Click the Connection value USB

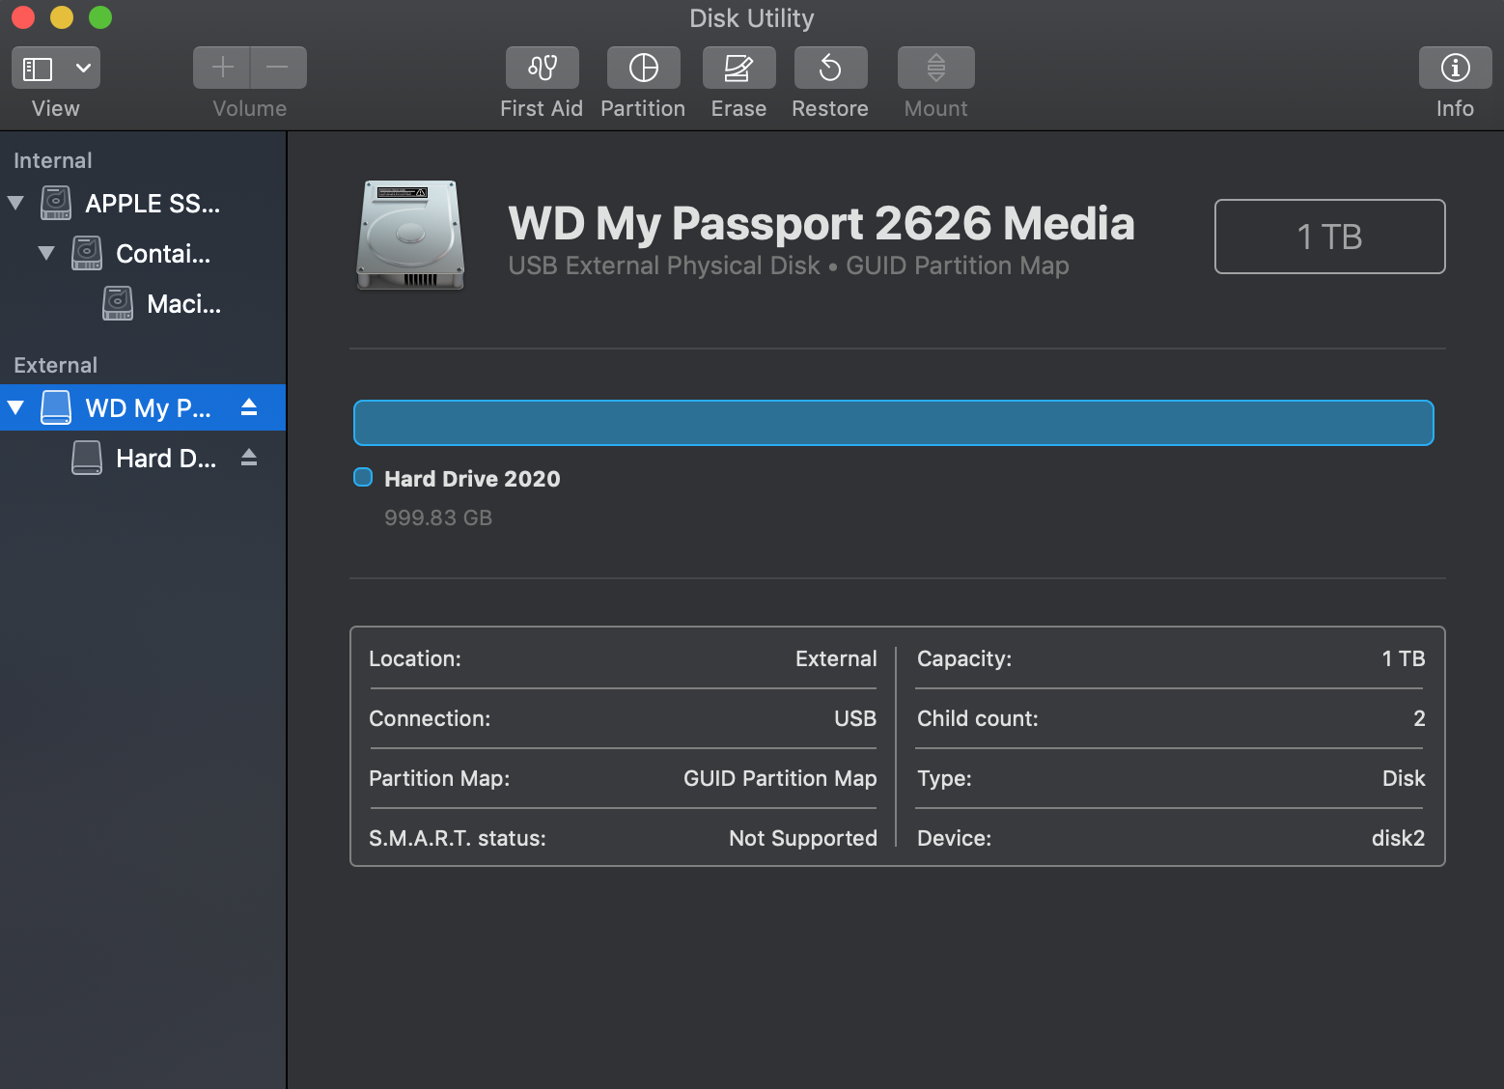click(855, 718)
